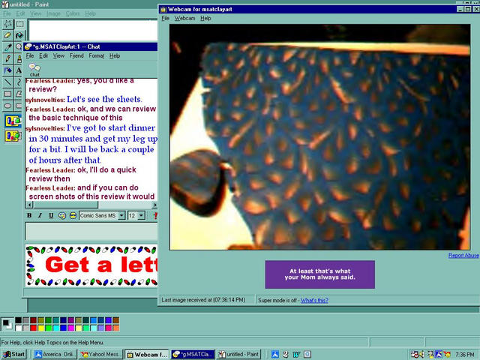Pick the orange color swatch in palette

(x=115, y=328)
